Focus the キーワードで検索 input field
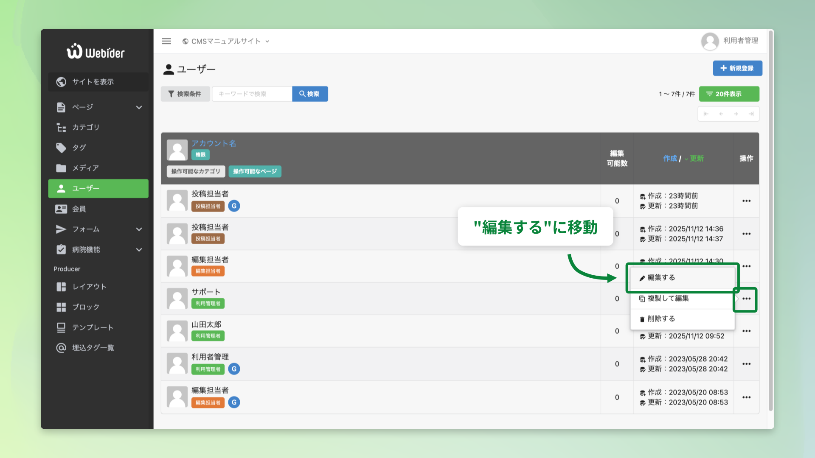The image size is (815, 458). coord(252,94)
